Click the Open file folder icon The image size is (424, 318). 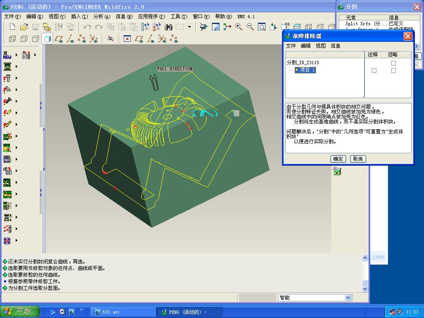[x=24, y=27]
